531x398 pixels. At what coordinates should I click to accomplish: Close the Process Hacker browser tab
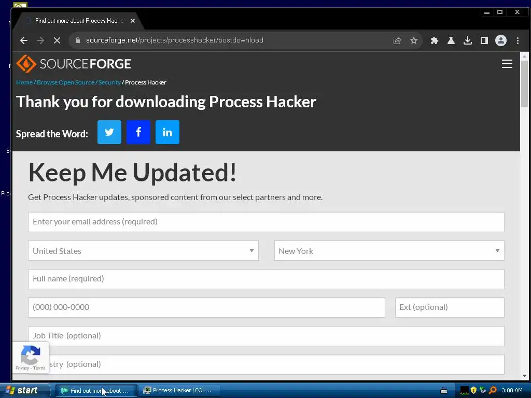(x=133, y=21)
